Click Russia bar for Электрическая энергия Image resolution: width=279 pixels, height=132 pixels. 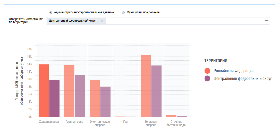(x=95, y=98)
